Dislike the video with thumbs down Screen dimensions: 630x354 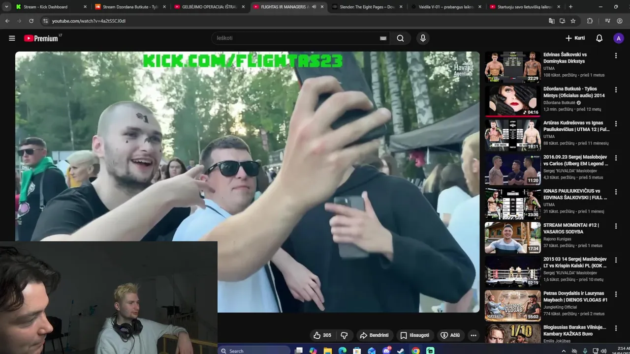click(x=344, y=335)
